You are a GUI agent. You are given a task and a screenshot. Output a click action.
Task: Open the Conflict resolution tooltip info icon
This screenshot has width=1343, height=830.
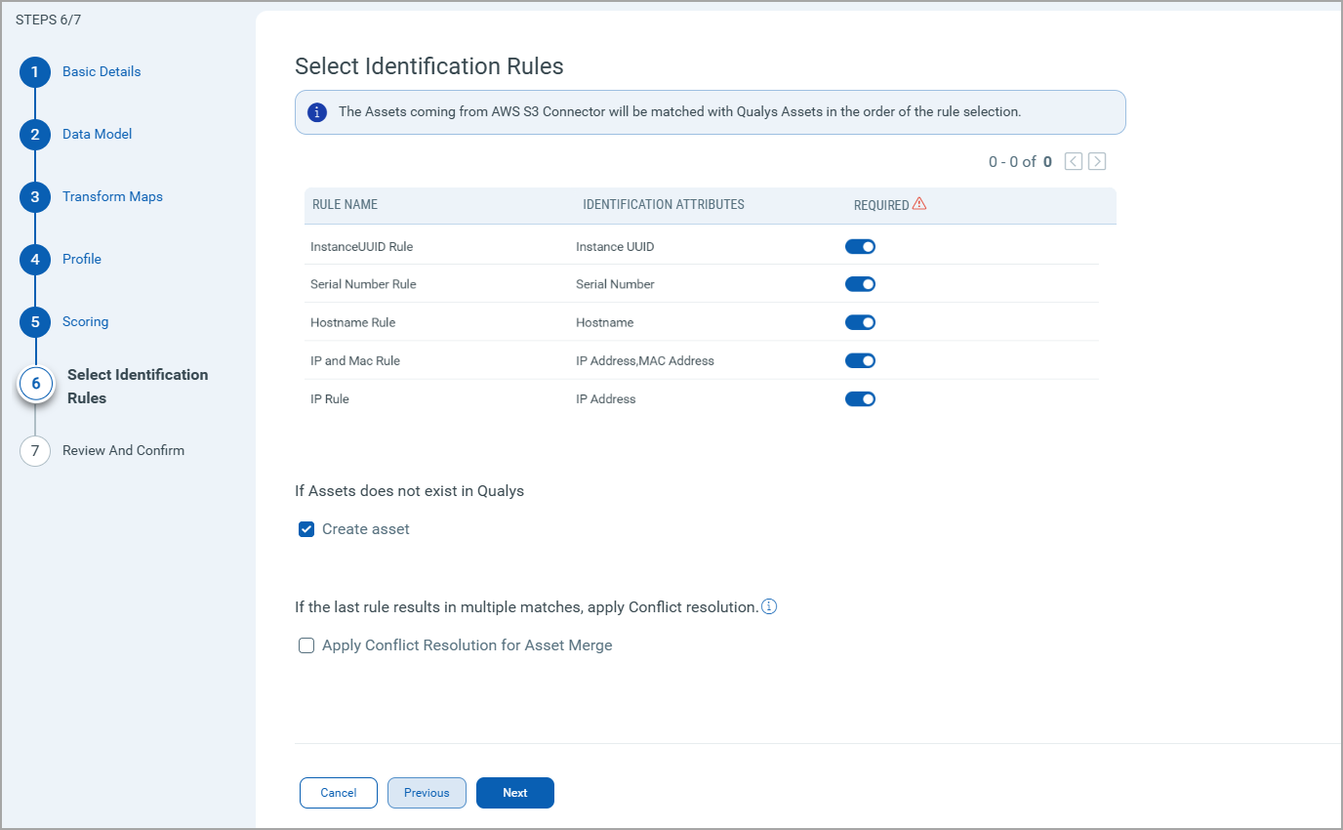pyautogui.click(x=769, y=606)
